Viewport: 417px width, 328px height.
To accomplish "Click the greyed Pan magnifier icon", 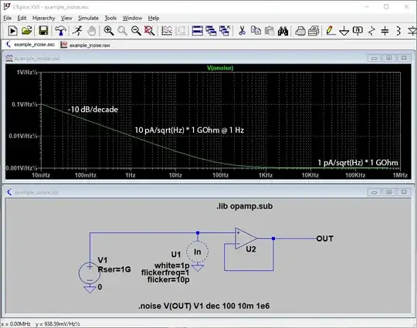I will point(122,31).
